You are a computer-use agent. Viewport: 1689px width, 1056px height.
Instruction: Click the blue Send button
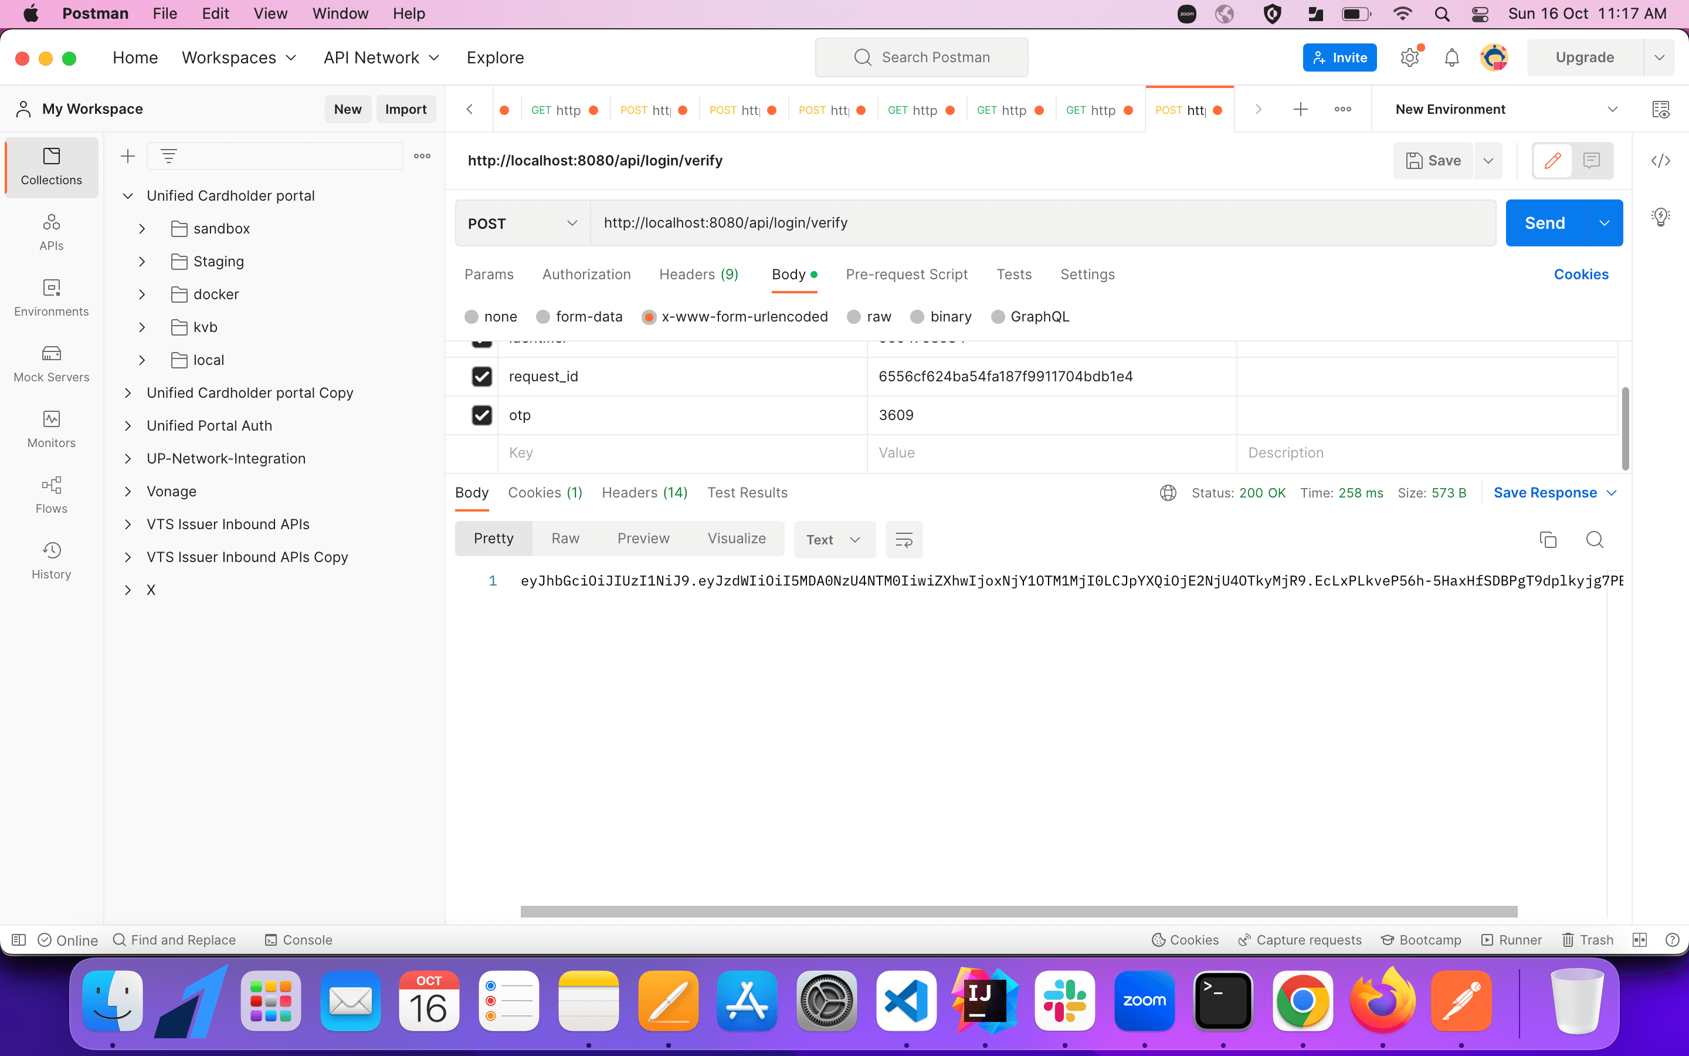pos(1545,224)
